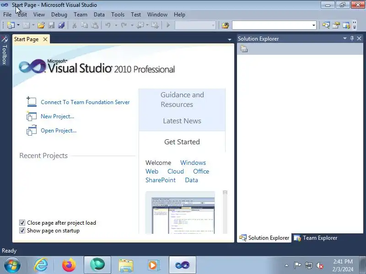The height and width of the screenshot is (274, 366).
Task: Click the Undo arrow icon
Action: coord(108,25)
